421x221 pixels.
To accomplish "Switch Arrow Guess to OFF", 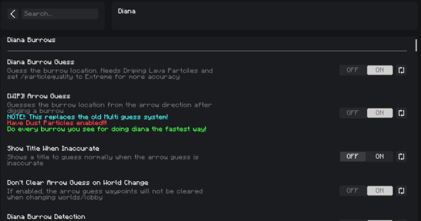I will tap(353, 113).
